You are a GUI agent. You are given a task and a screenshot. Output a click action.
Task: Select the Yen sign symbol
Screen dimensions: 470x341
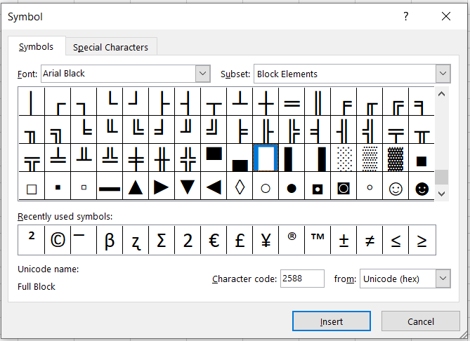[x=266, y=240]
